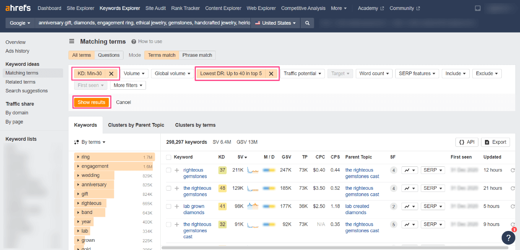Open the Volume filter dropdown
This screenshot has width=520, height=250.
[134, 74]
